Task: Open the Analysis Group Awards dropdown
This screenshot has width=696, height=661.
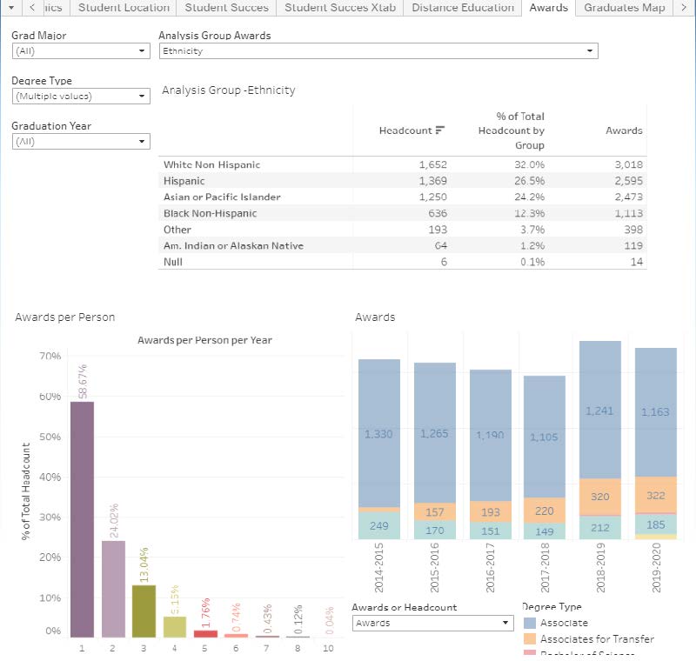Action: pyautogui.click(x=590, y=50)
